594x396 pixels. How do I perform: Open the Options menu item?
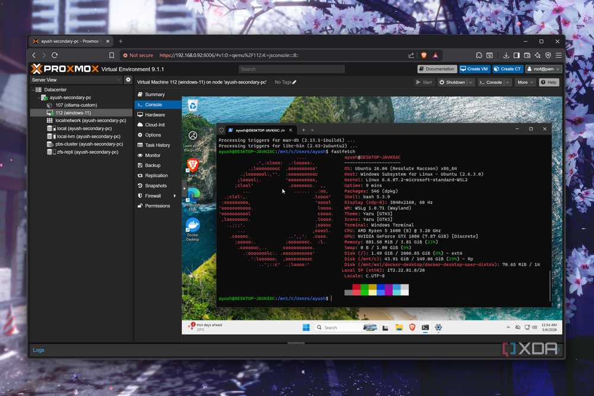158,135
